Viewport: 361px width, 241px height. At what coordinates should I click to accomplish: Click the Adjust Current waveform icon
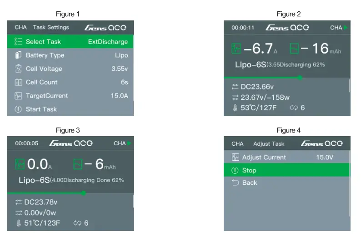235,157
